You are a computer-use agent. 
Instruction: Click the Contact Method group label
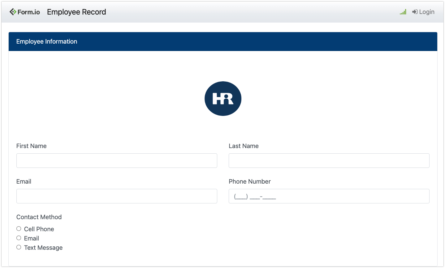(x=39, y=217)
